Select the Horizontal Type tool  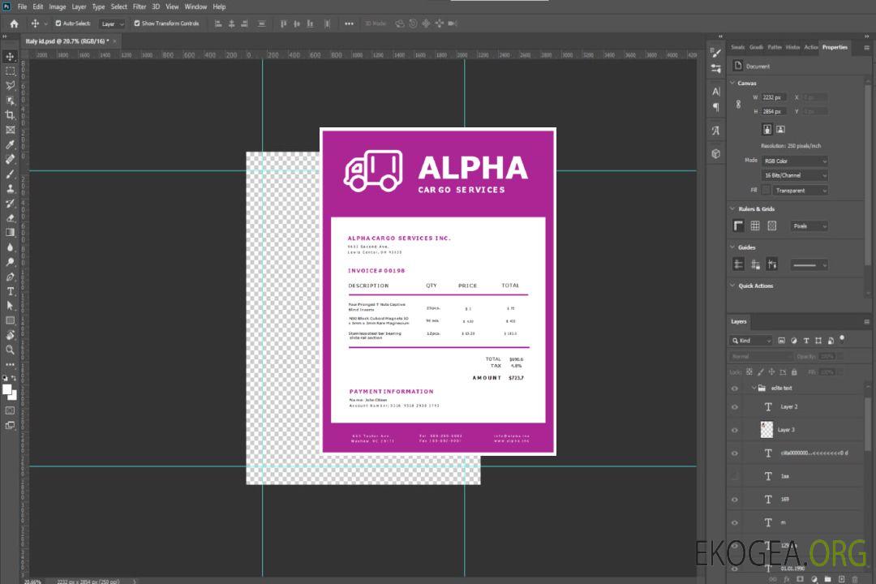[10, 291]
